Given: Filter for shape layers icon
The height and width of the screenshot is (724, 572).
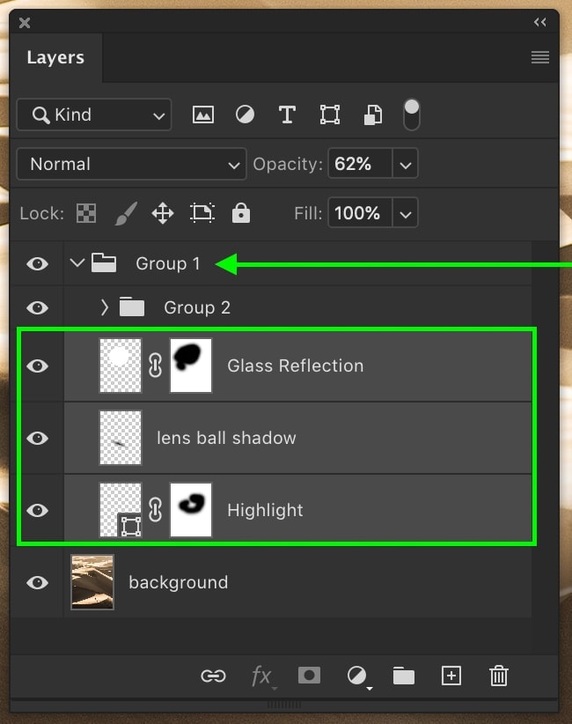Looking at the screenshot, I should pyautogui.click(x=330, y=115).
